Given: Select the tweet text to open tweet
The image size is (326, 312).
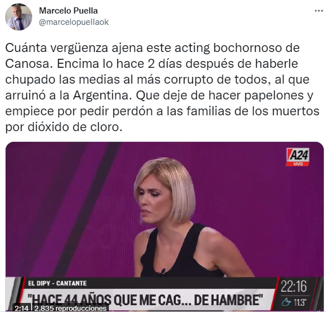Looking at the screenshot, I should coord(162,88).
